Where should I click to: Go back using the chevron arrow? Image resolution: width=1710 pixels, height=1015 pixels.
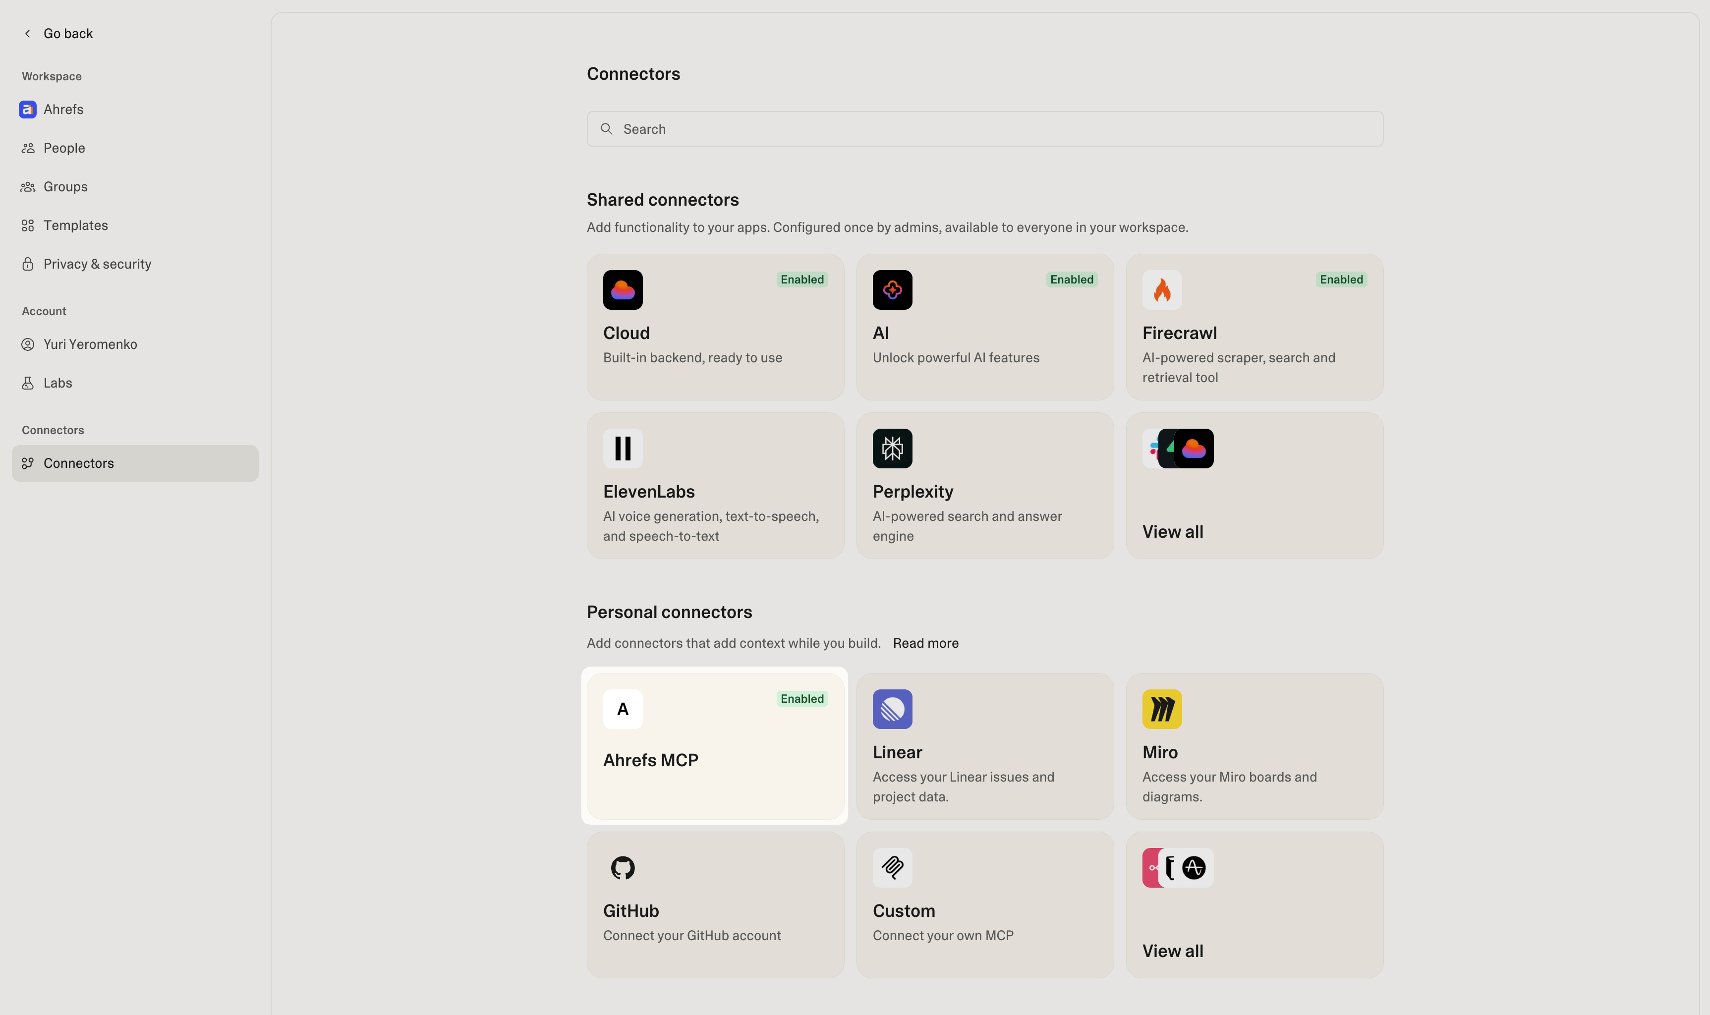pos(27,34)
